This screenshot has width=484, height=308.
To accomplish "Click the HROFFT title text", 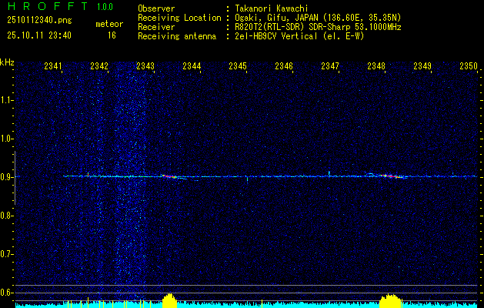I will [x=48, y=6].
